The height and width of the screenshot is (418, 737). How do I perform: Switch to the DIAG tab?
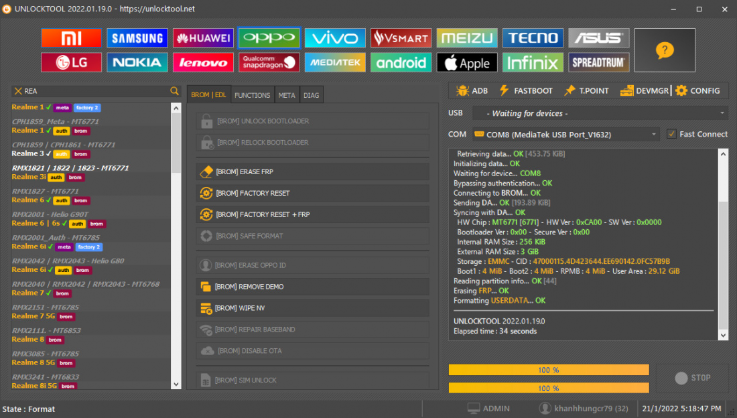click(311, 95)
